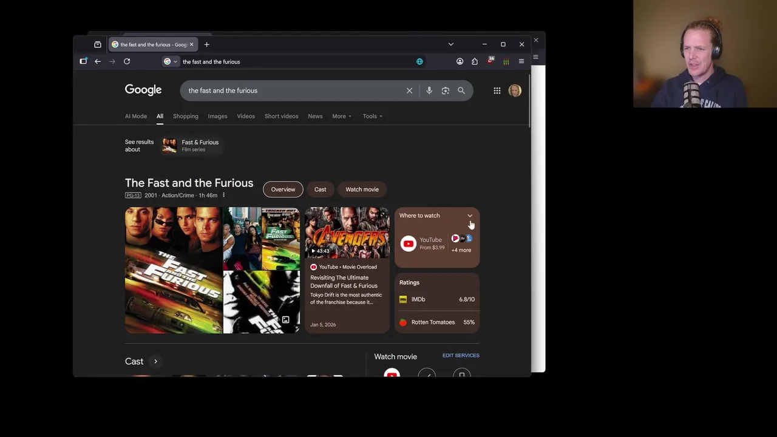Click the disabled forward arrow in the toolbar
The height and width of the screenshot is (437, 777).
click(x=112, y=61)
